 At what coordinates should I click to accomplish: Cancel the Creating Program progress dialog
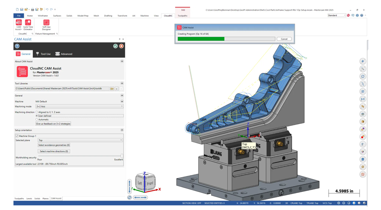click(284, 39)
